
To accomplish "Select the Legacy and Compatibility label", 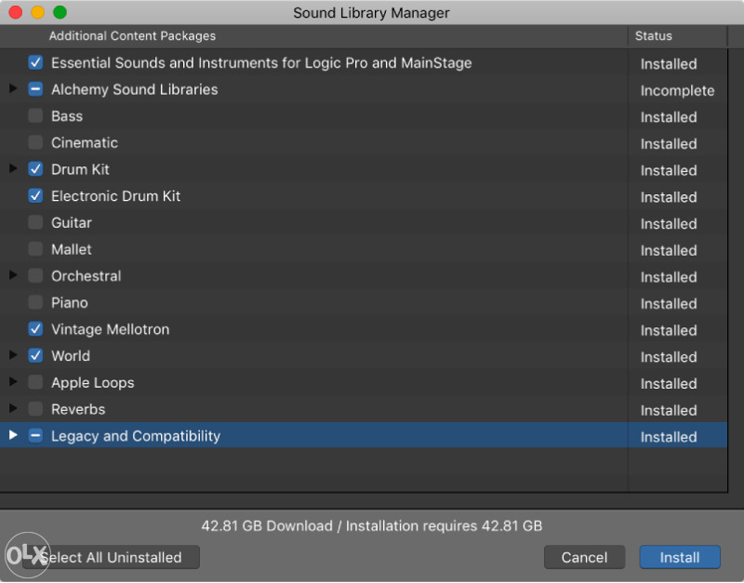I will [136, 436].
